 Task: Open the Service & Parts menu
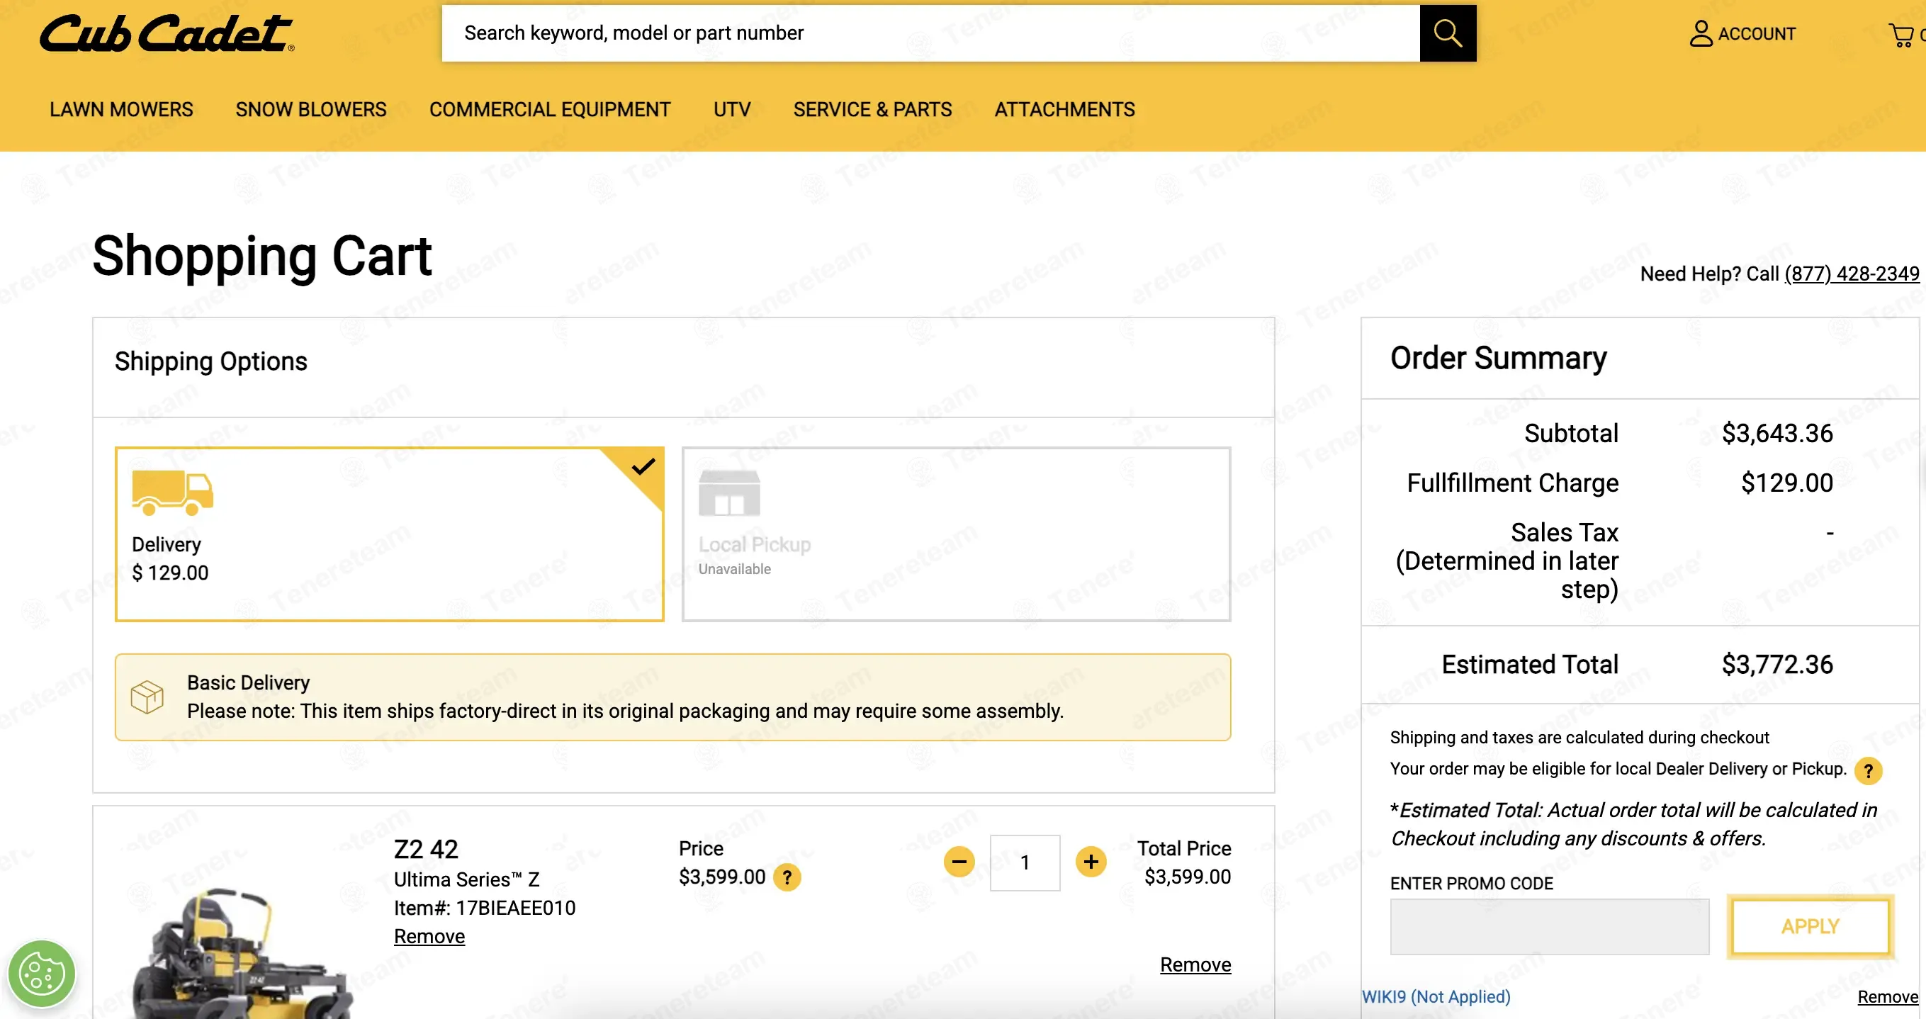(x=872, y=109)
